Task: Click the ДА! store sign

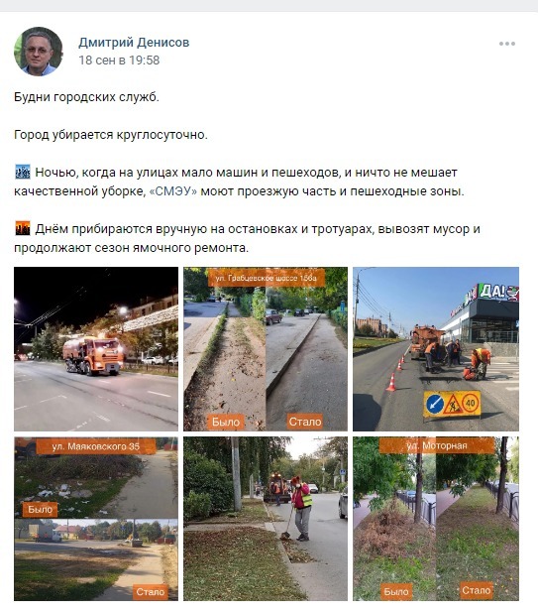Action: click(x=492, y=292)
